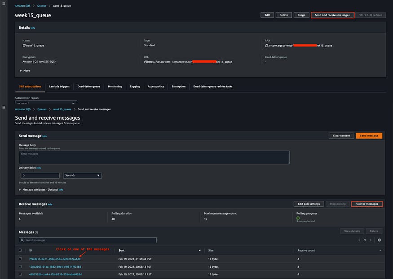Viewport: 393px width, 279px height.
Task: Click the messages Delete button
Action: click(x=374, y=231)
